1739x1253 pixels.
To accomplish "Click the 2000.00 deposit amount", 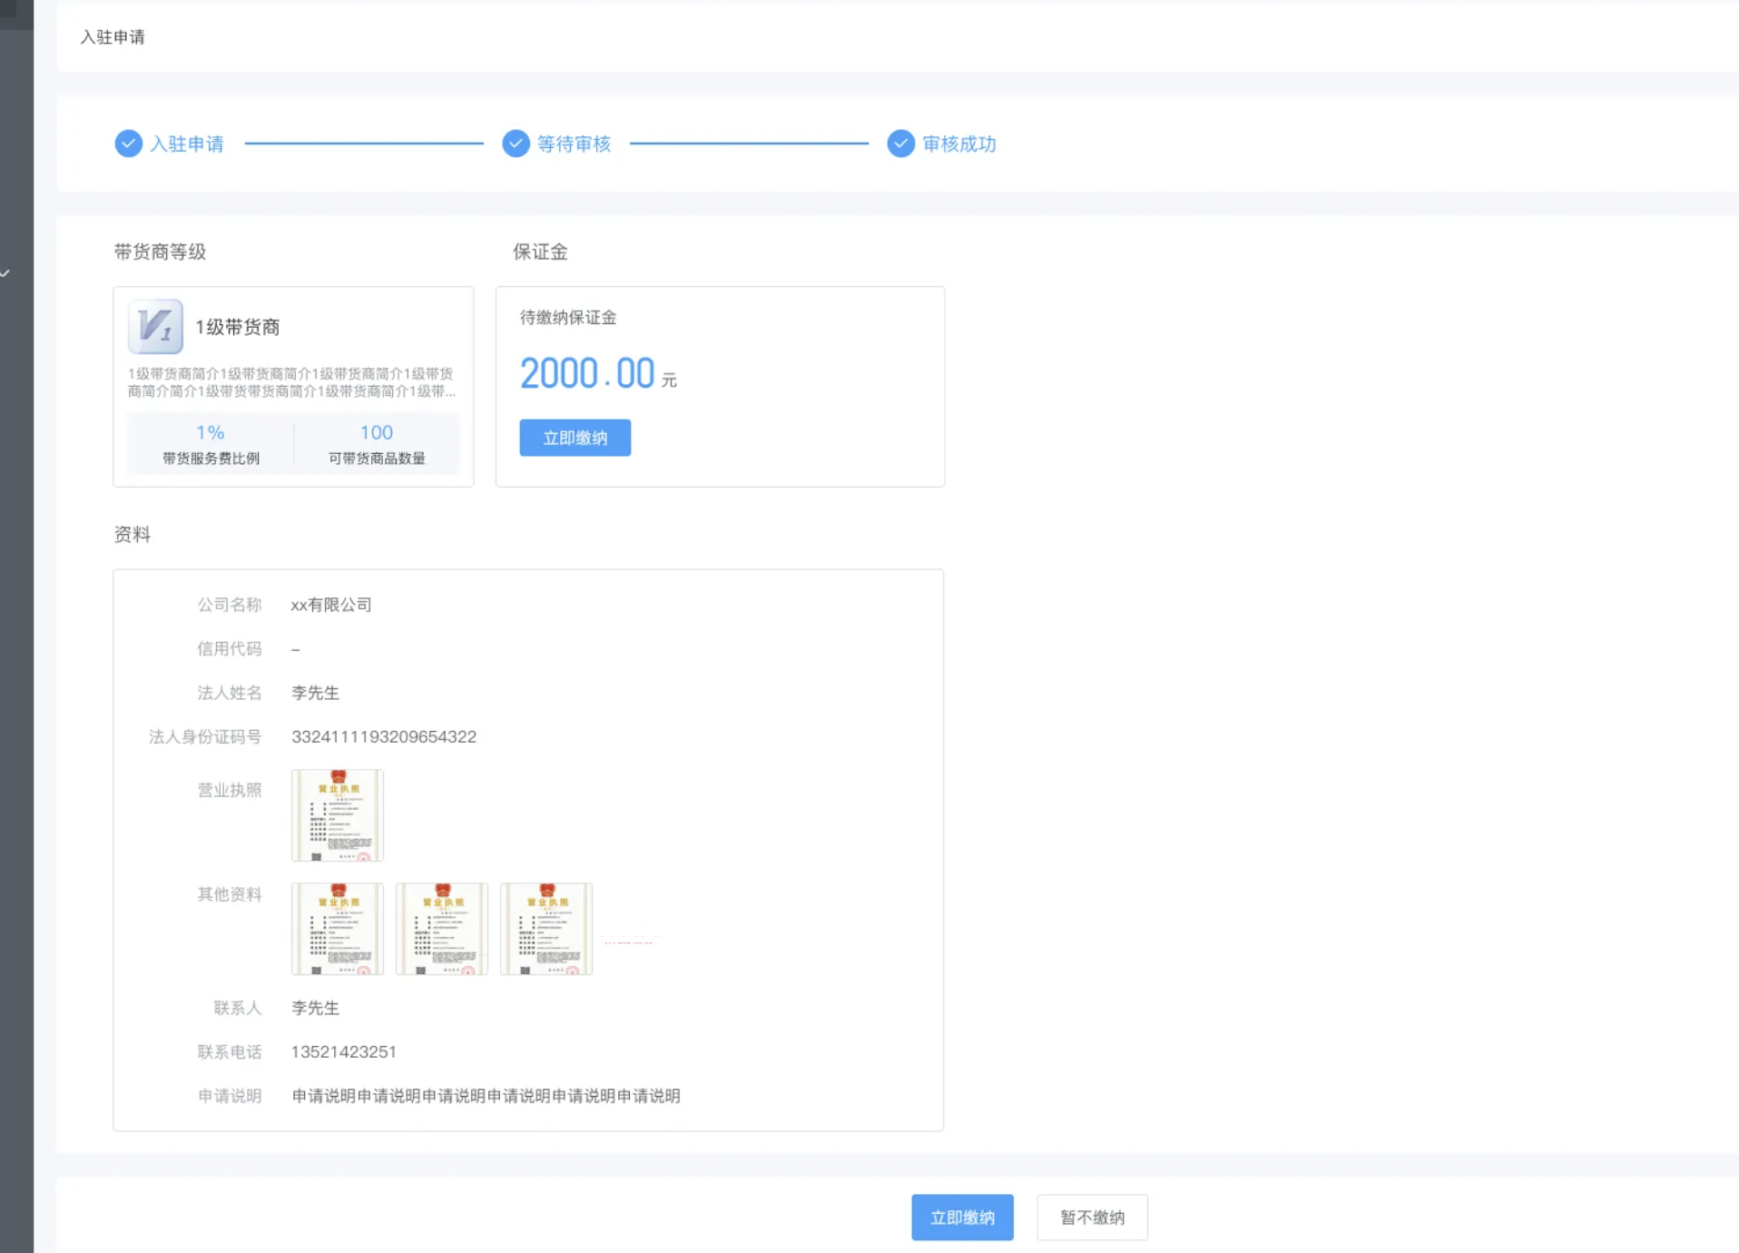I will (x=587, y=373).
